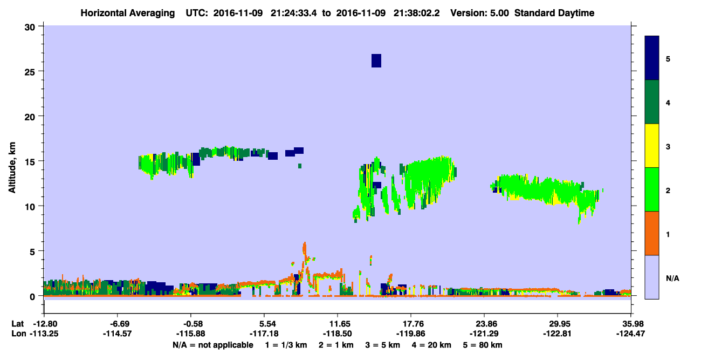701x360 pixels.
Task: Click the 'Lon' row label under the axis
Action: [18, 334]
